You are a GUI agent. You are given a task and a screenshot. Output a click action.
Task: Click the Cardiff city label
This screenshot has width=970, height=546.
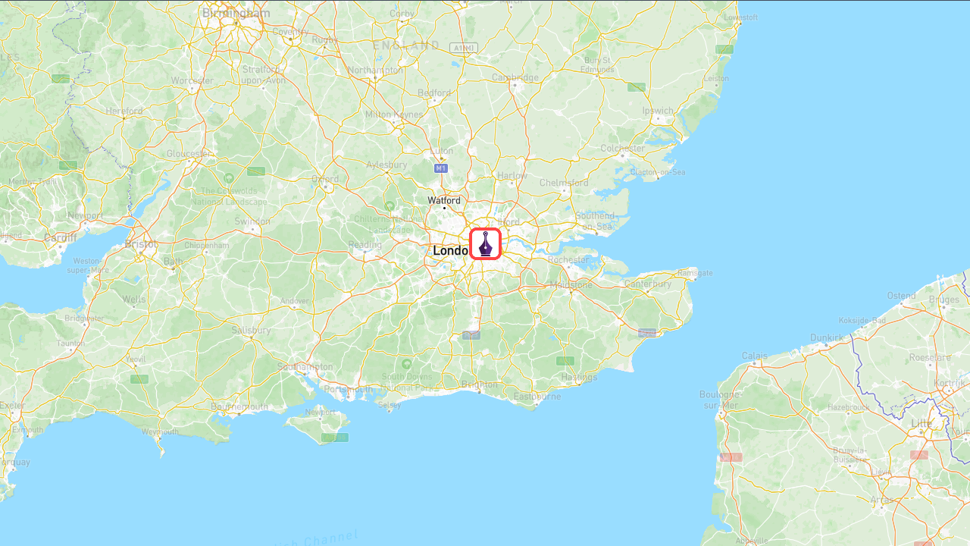[x=61, y=237]
